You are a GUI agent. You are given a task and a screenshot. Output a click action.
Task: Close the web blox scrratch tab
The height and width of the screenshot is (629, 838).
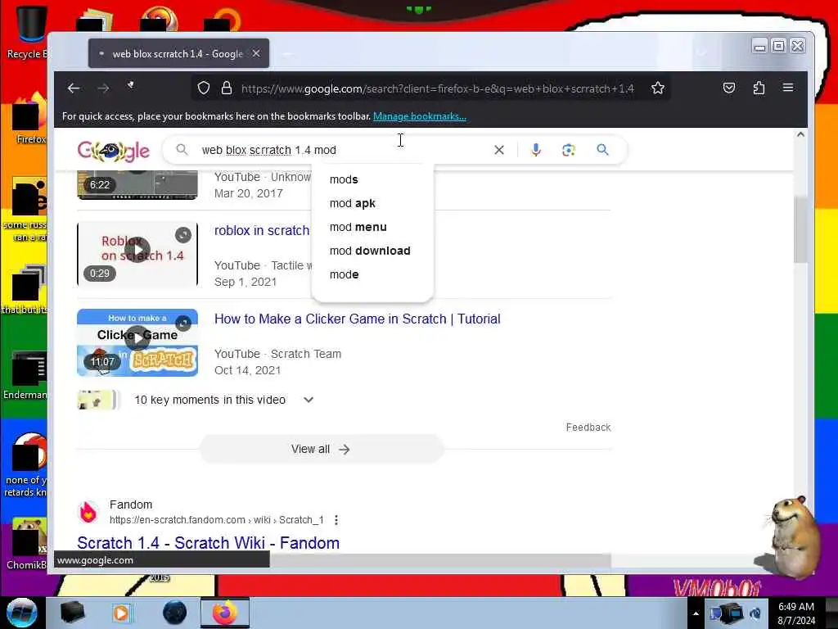(x=256, y=53)
